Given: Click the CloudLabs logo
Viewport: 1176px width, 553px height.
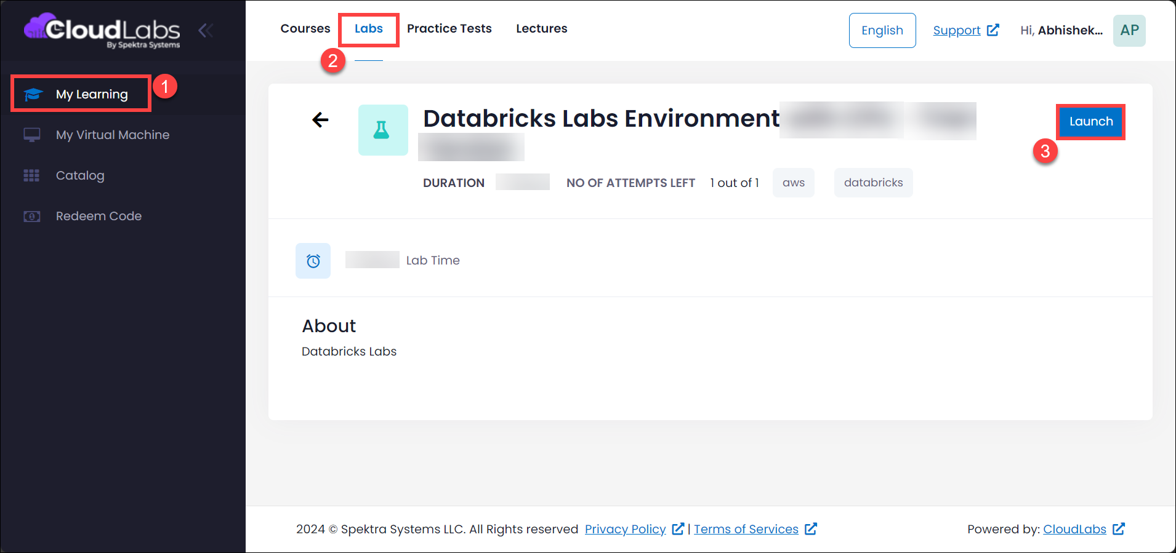Looking at the screenshot, I should 102,30.
